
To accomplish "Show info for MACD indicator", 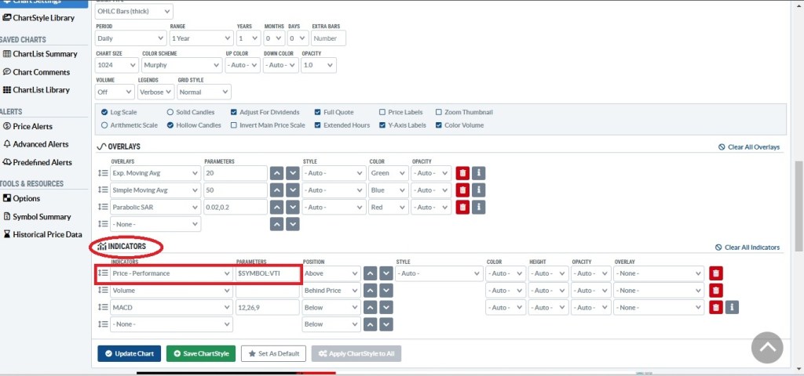I will pos(732,307).
